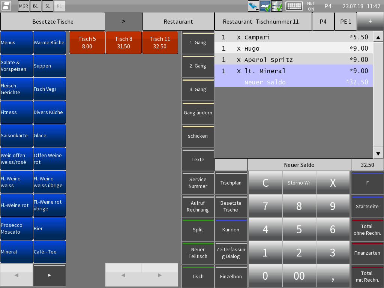Click the application logo icon at top-left
Image resolution: width=384 pixels, height=288 pixels.
tap(6, 6)
